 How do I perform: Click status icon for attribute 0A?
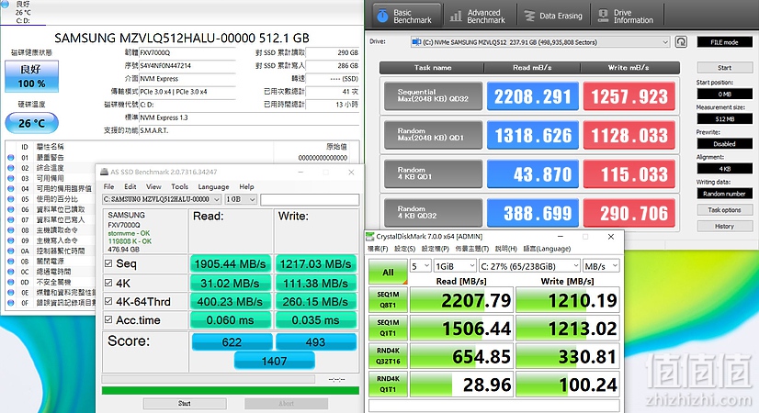point(11,251)
